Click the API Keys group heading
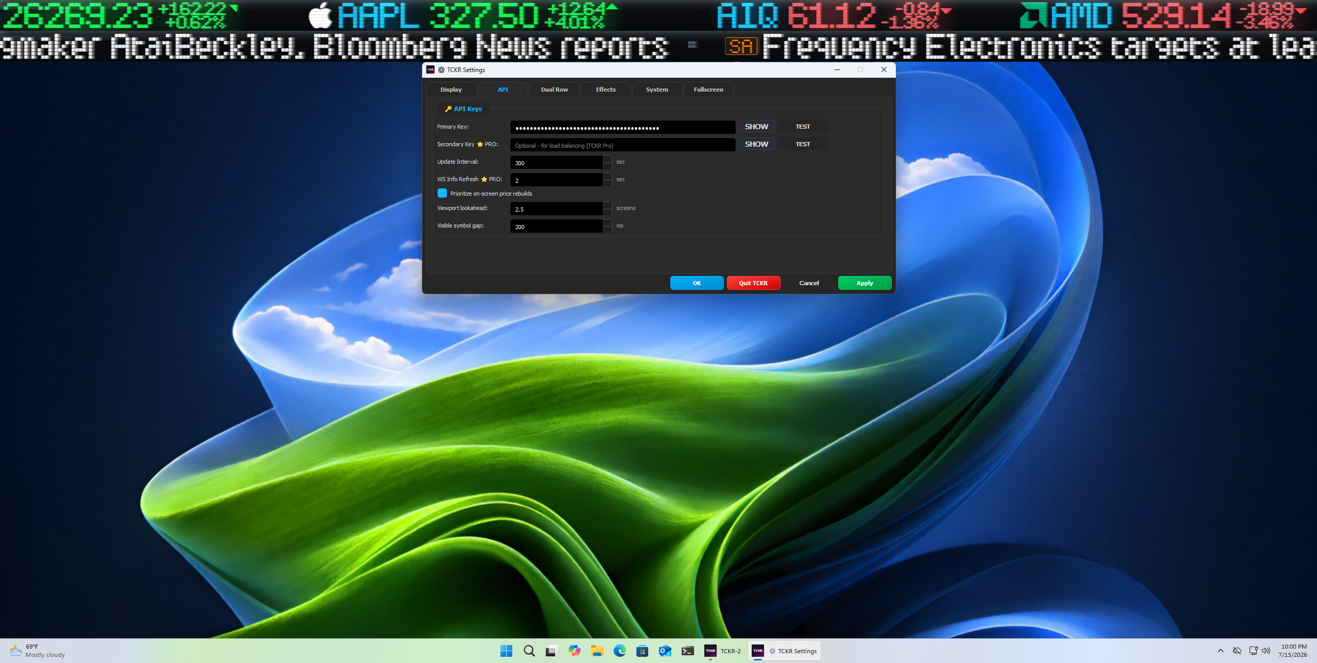The image size is (1317, 663). coord(463,109)
